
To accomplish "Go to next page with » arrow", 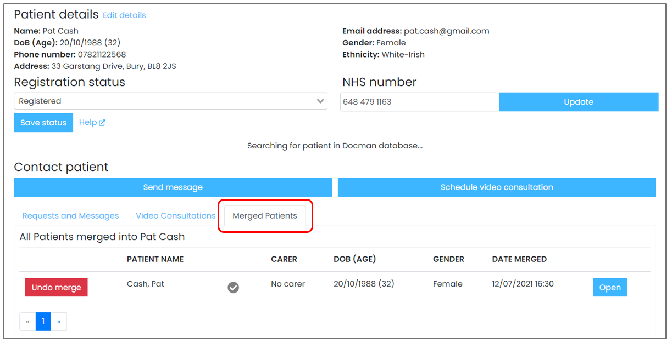I will (59, 322).
